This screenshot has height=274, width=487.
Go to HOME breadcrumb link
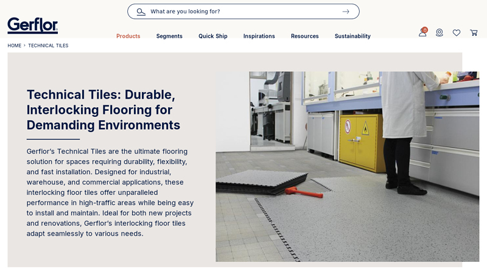(x=14, y=45)
